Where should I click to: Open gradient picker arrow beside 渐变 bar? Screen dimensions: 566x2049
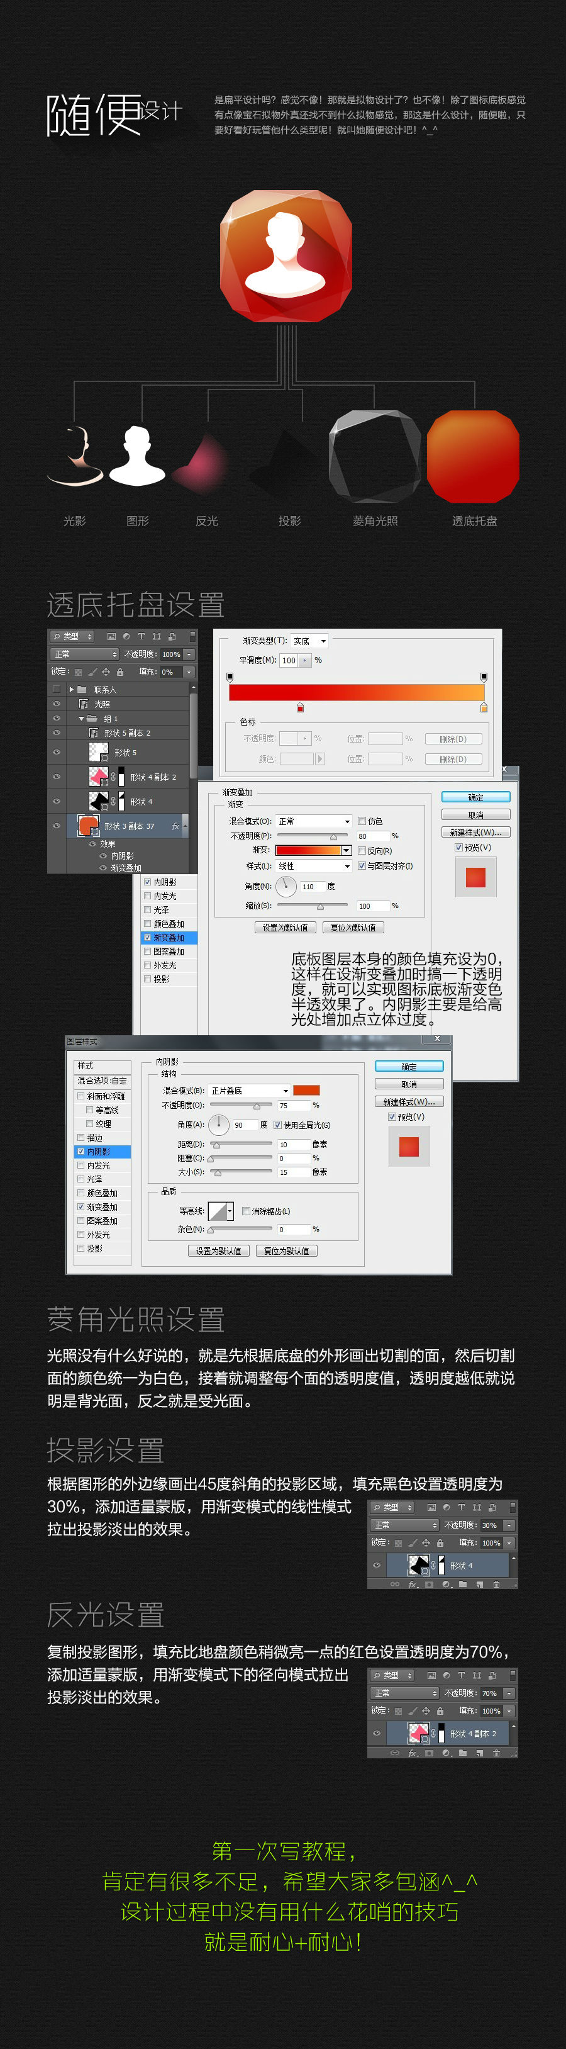[347, 850]
